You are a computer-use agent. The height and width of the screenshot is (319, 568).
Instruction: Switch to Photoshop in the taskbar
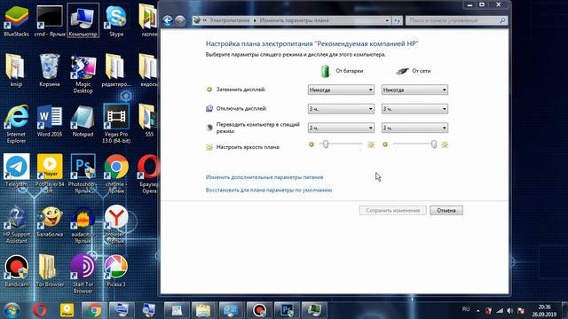[x=287, y=310]
